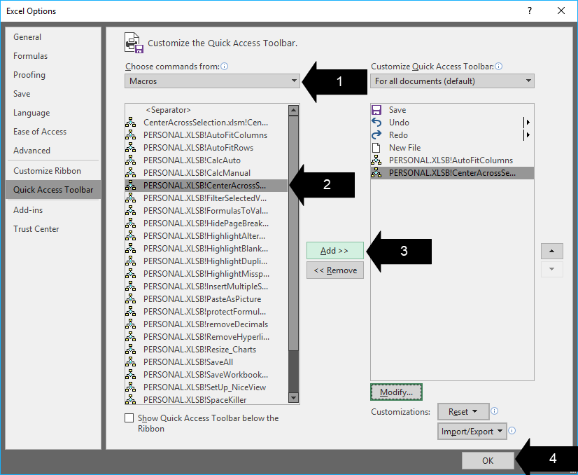Switch to Customize Ribbon options
The width and height of the screenshot is (578, 475).
[x=53, y=170]
